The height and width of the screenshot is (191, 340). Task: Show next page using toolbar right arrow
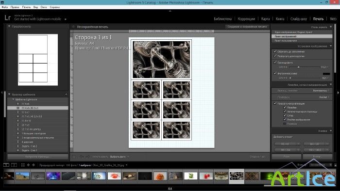(87, 157)
